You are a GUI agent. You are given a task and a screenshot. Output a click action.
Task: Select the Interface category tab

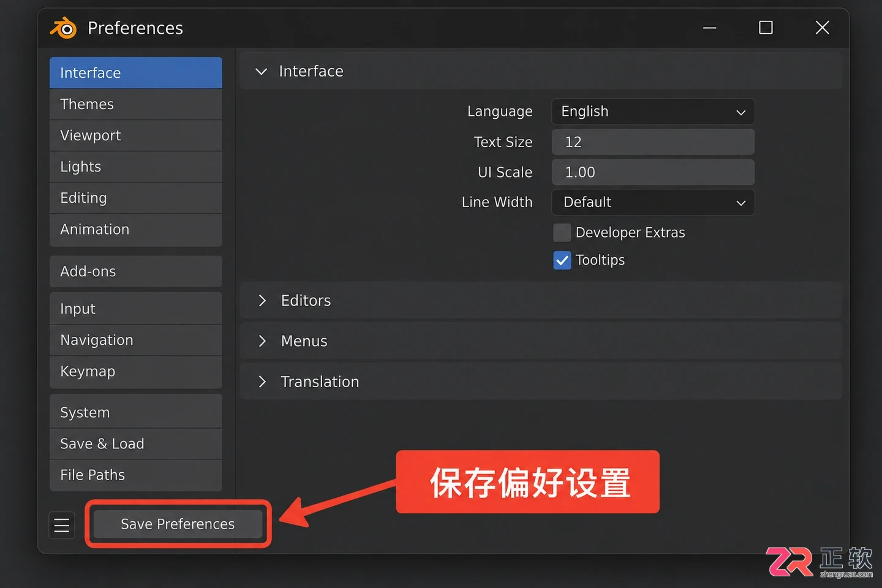136,73
